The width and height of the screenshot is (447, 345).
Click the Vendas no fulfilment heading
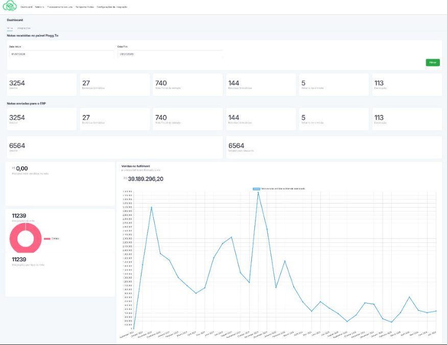pos(136,166)
